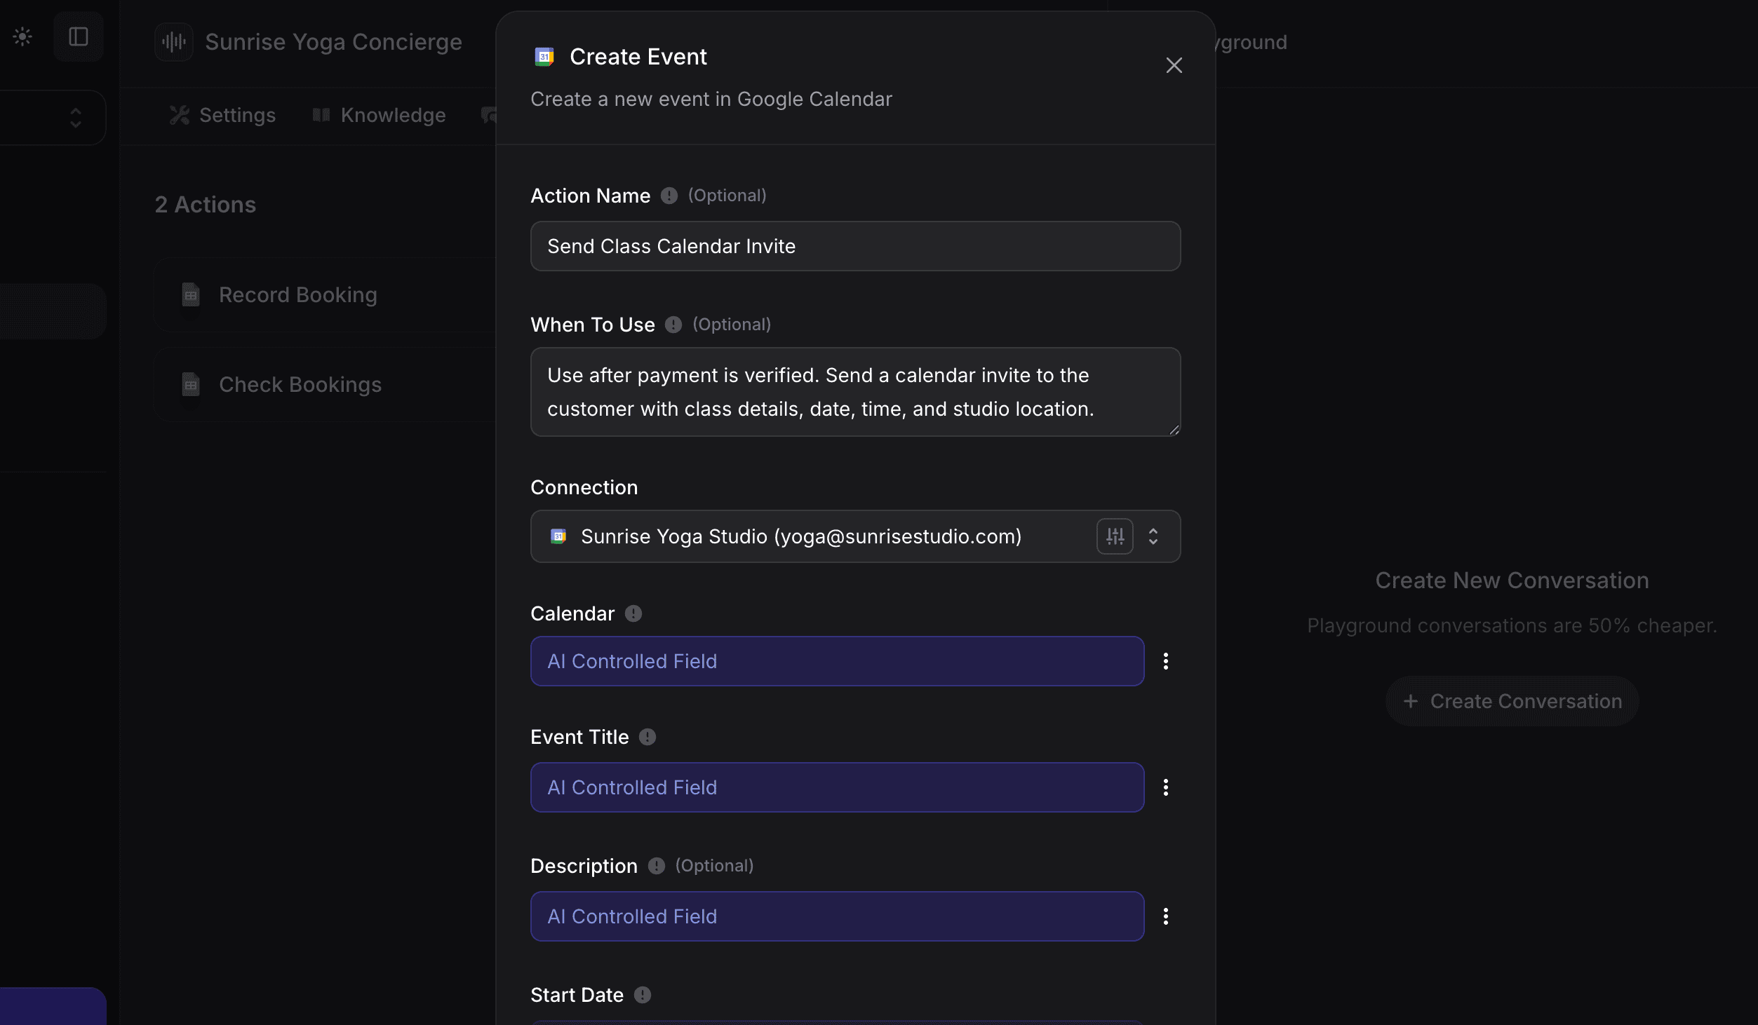Switch to the Settings tab
The image size is (1758, 1025).
tap(222, 115)
